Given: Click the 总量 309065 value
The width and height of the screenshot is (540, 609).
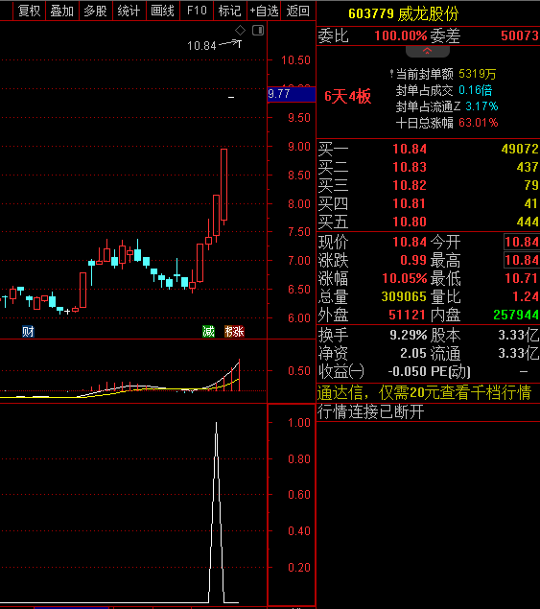Looking at the screenshot, I should [x=404, y=296].
